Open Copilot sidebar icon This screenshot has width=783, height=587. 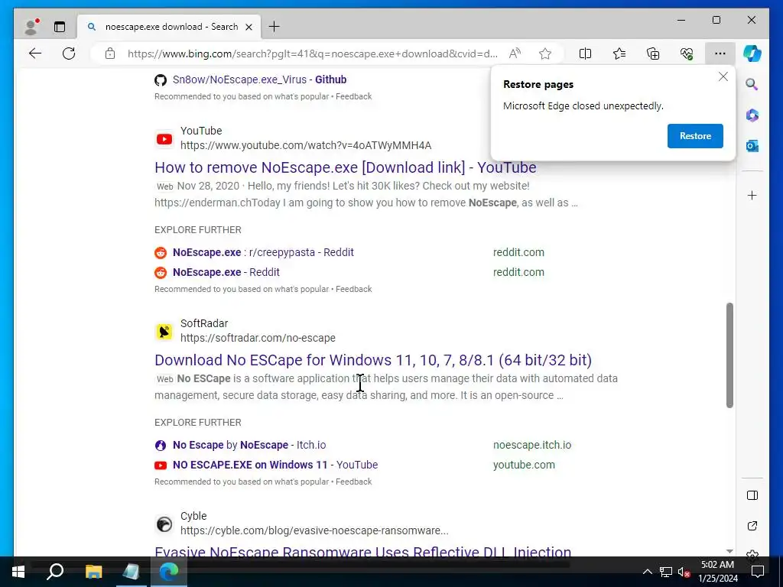(752, 54)
